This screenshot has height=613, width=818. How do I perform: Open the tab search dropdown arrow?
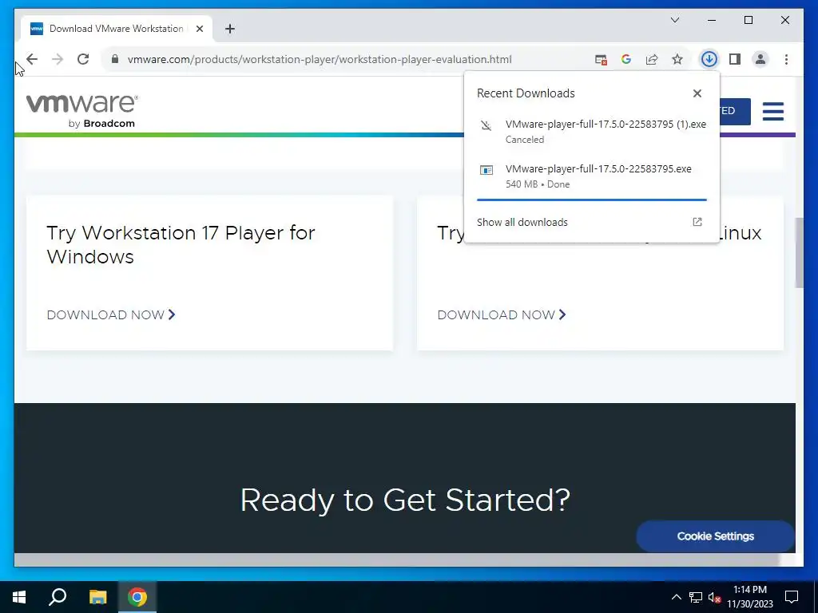tap(674, 20)
